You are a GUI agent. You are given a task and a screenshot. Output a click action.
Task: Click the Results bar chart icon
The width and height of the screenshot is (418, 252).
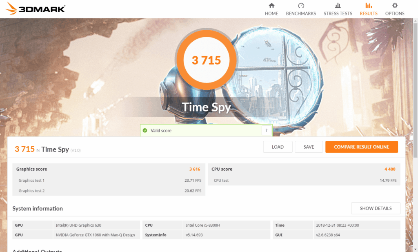pyautogui.click(x=368, y=5)
